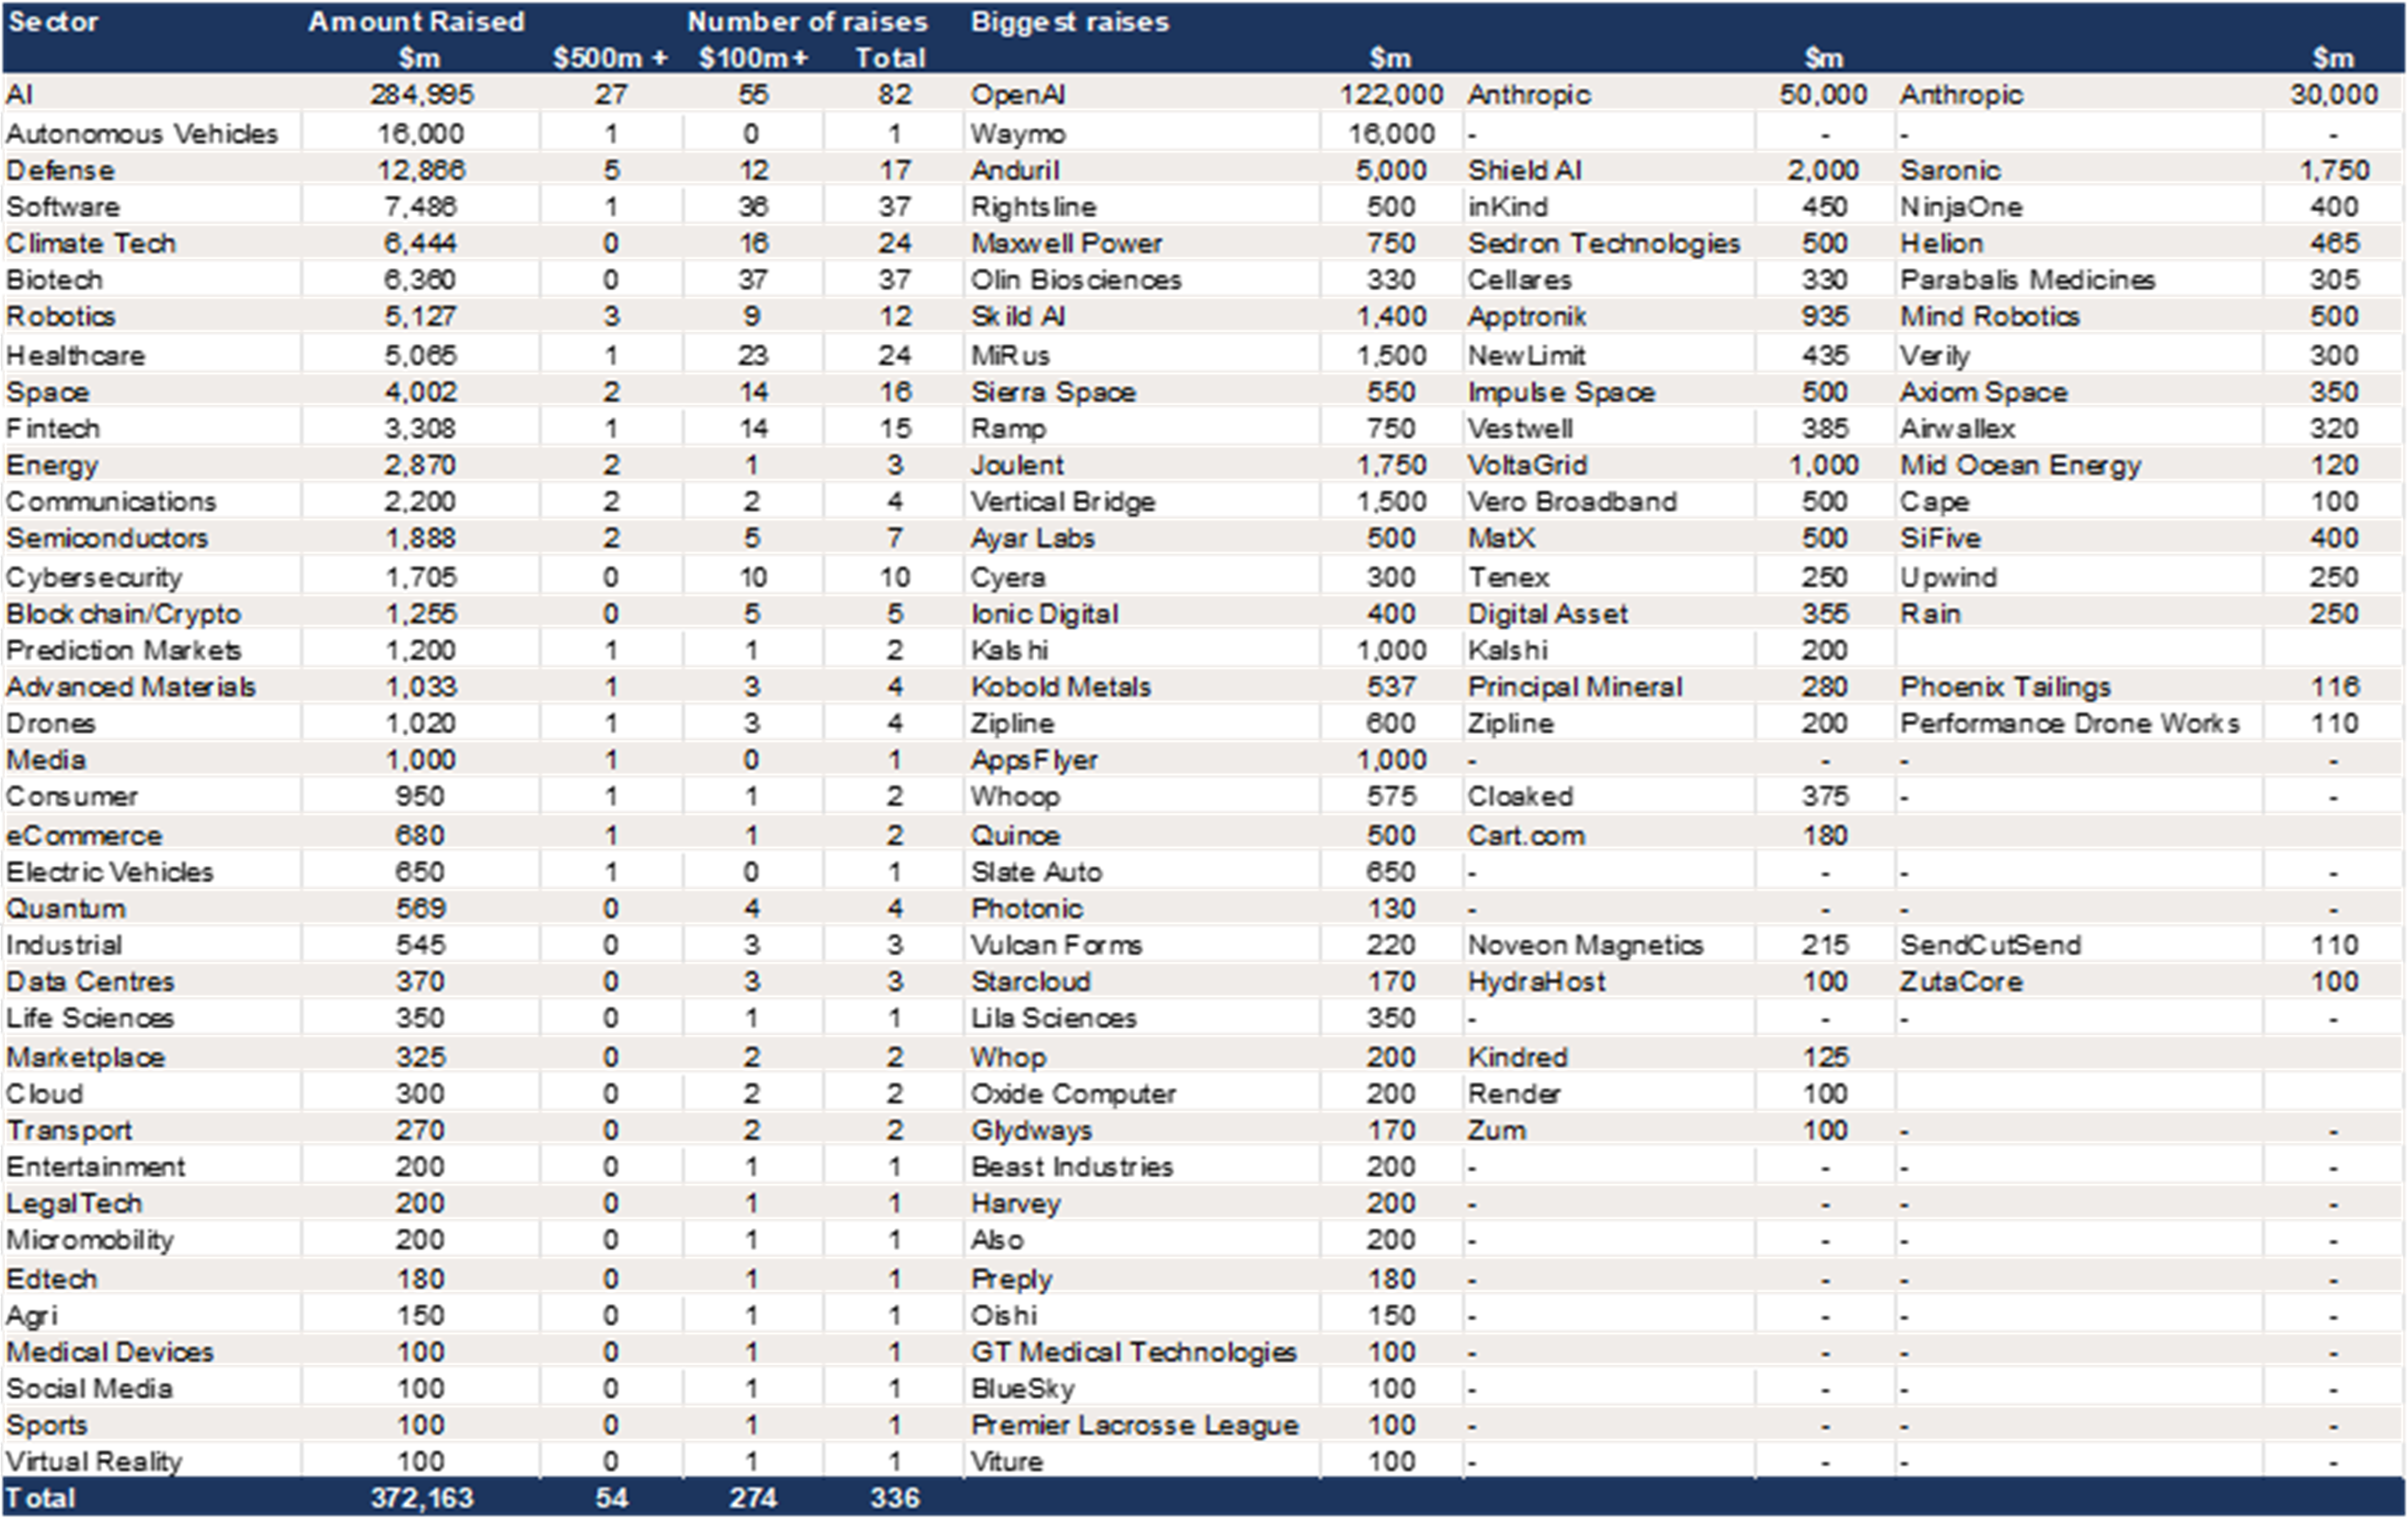Select the 'Olin Biosciences' cell
Screen dimensions: 2408x1518
1076,280
